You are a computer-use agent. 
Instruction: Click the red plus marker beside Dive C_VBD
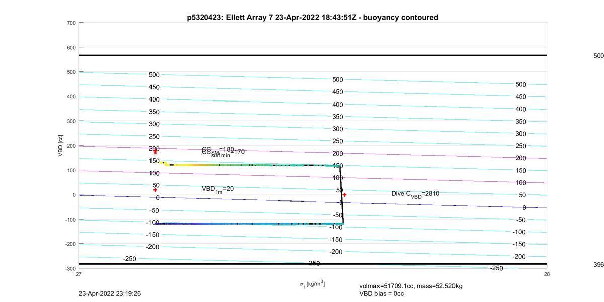[344, 195]
